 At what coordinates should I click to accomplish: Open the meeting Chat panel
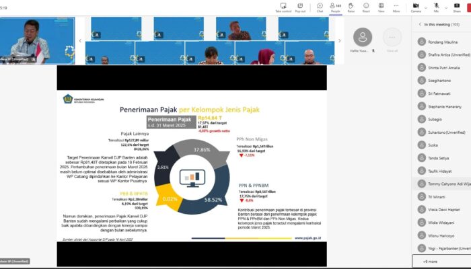point(320,7)
